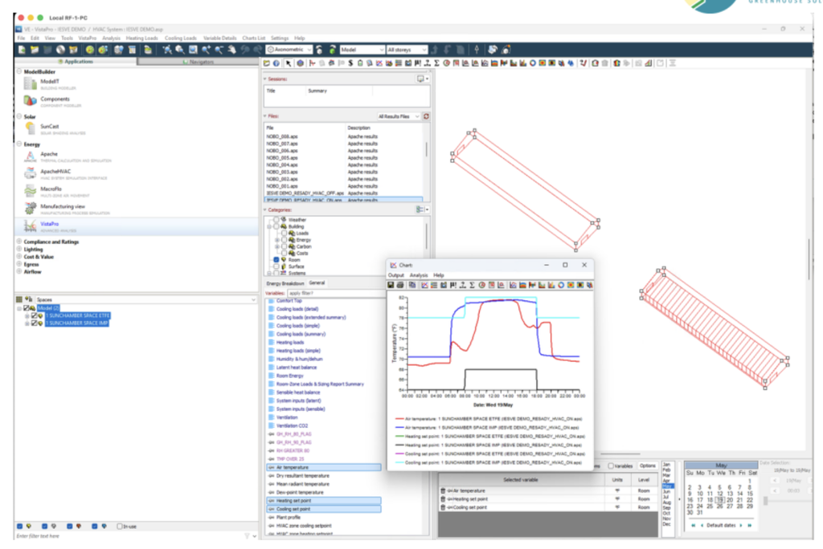Collapse the Sessions panel
This screenshot has height=549, width=823.
point(265,79)
